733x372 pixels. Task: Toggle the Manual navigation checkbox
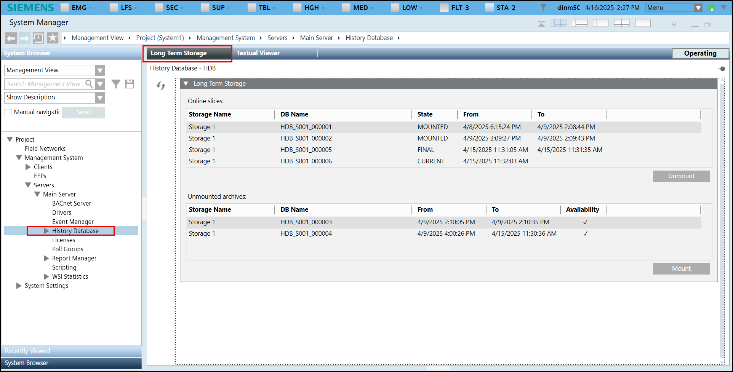(8, 112)
